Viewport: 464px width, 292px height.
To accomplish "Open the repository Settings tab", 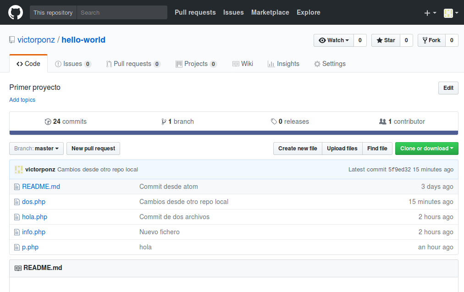I will 330,64.
